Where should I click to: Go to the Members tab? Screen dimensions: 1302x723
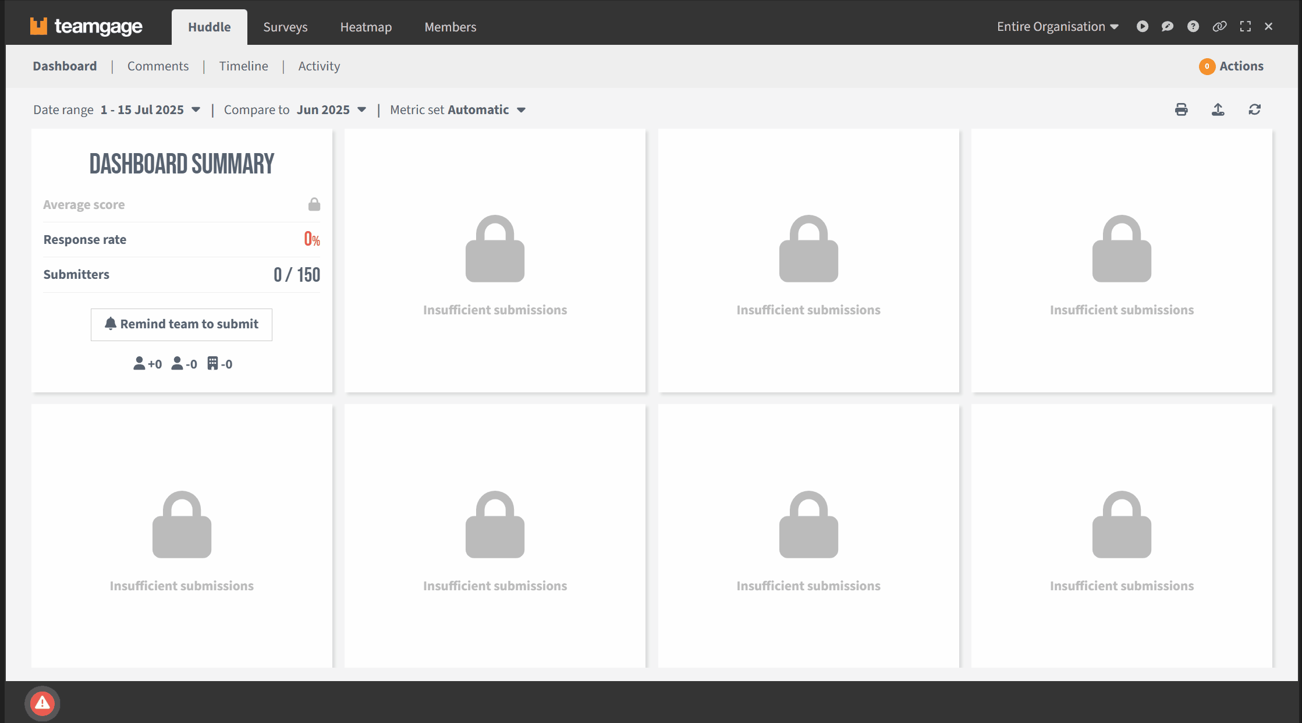[x=450, y=27]
